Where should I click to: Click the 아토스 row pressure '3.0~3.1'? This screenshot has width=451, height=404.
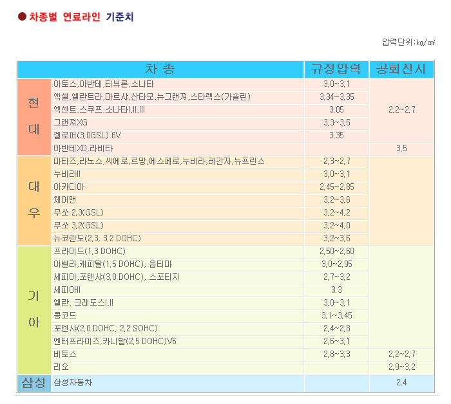(336, 84)
